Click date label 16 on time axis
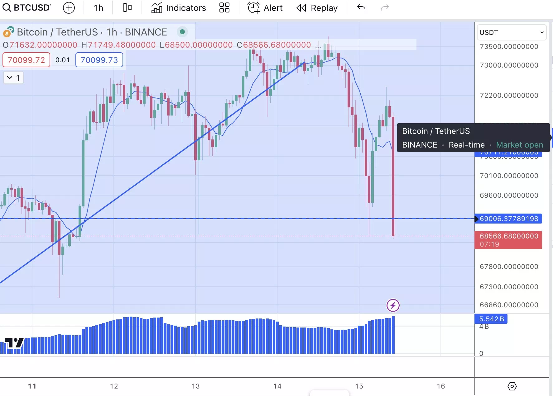The image size is (553, 396). pos(441,386)
